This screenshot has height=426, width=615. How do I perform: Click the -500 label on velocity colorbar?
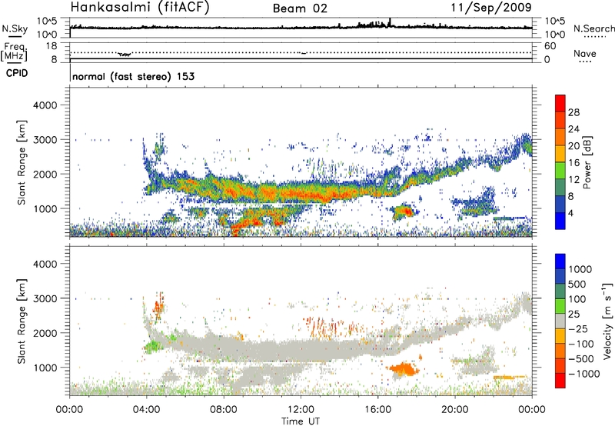[x=581, y=359]
